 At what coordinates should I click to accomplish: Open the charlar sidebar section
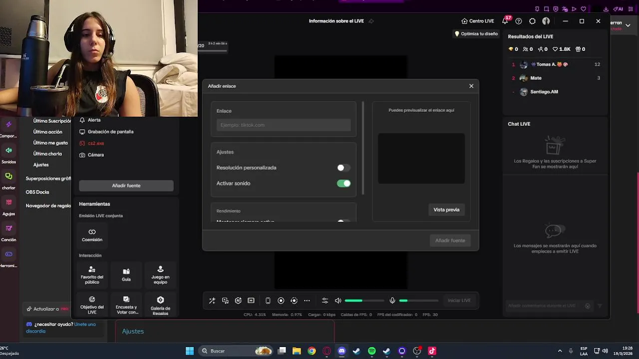click(x=8, y=180)
